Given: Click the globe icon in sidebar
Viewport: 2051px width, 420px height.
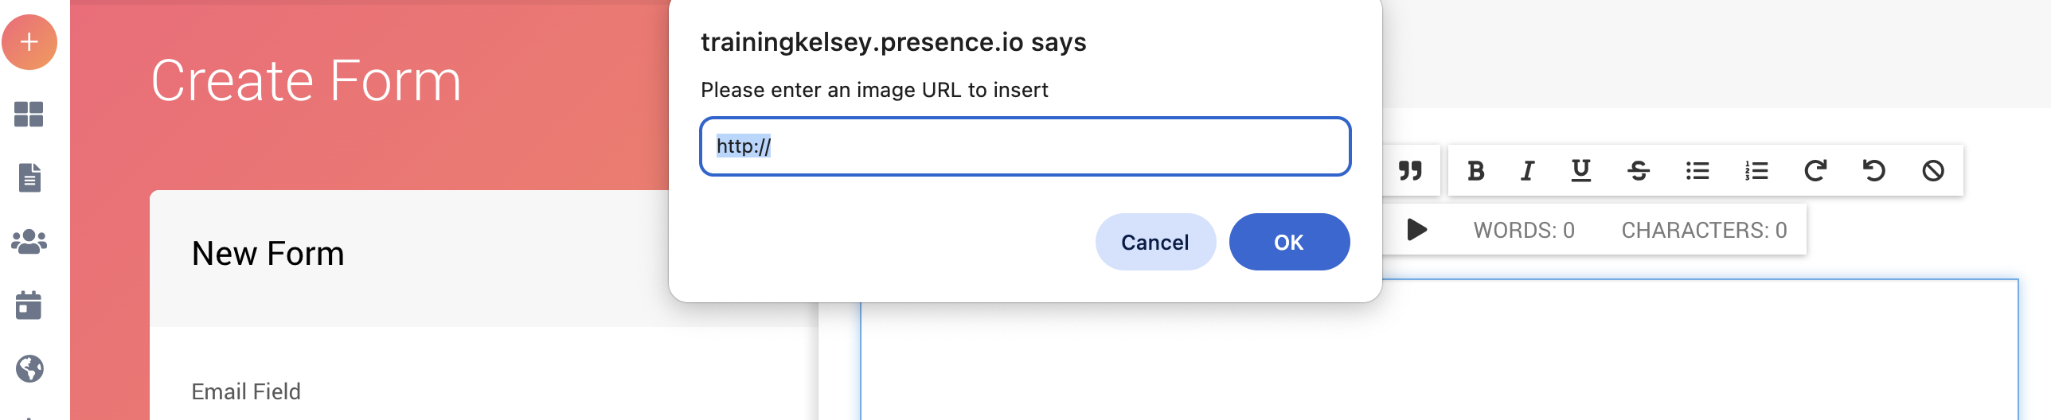Looking at the screenshot, I should (29, 368).
